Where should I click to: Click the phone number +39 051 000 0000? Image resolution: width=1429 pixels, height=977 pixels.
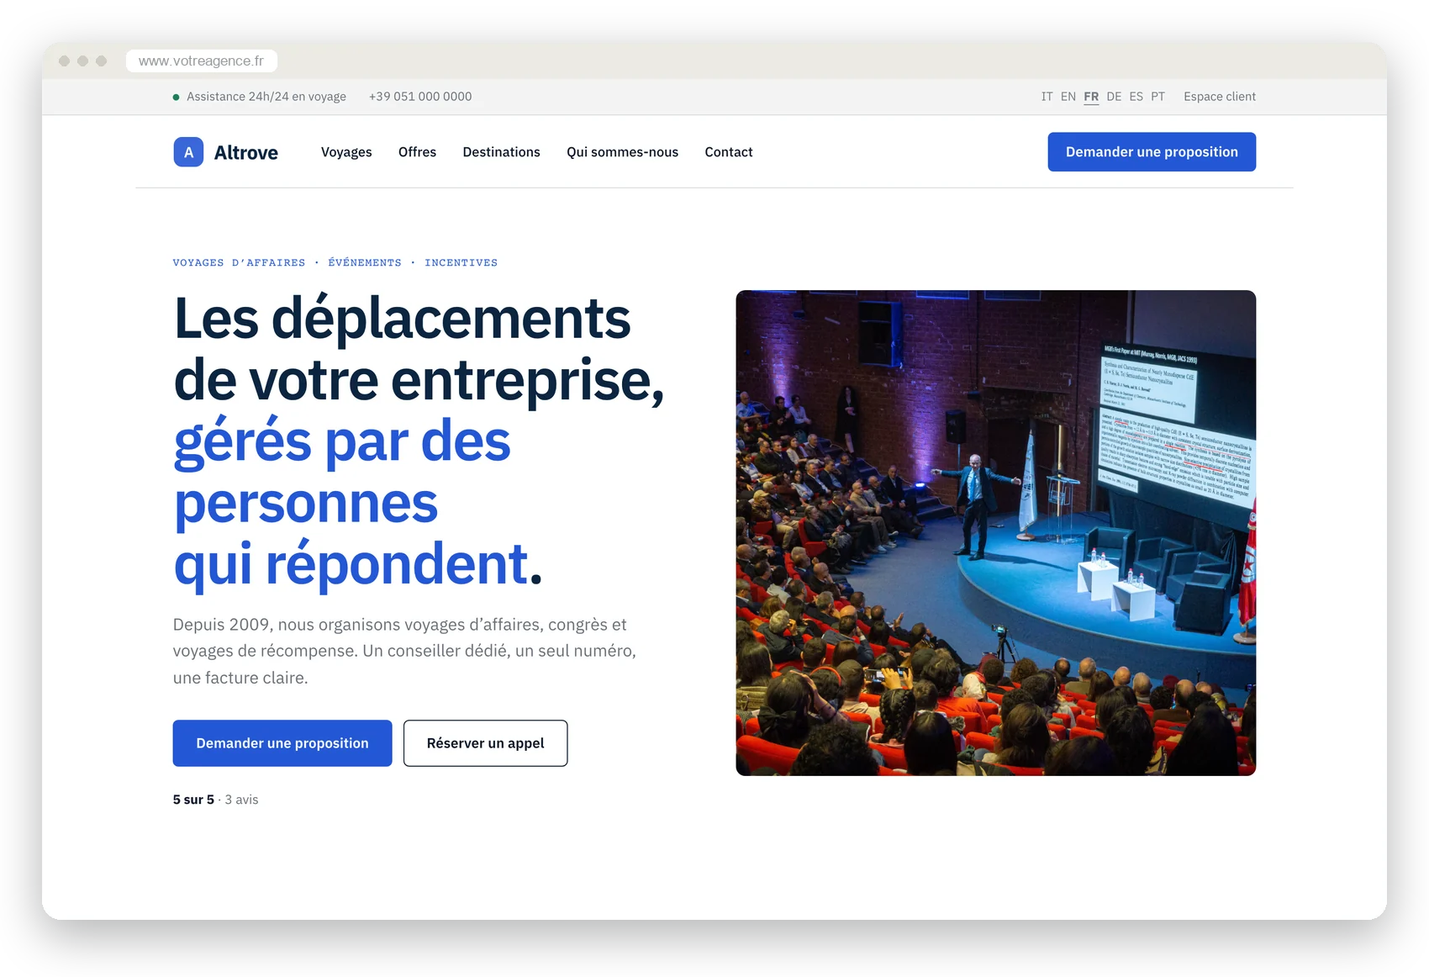420,97
